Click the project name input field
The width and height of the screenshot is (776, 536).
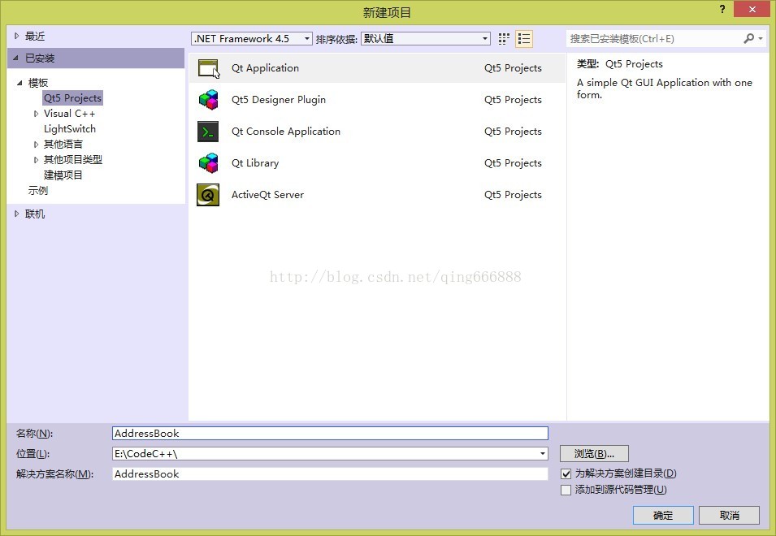tap(330, 433)
